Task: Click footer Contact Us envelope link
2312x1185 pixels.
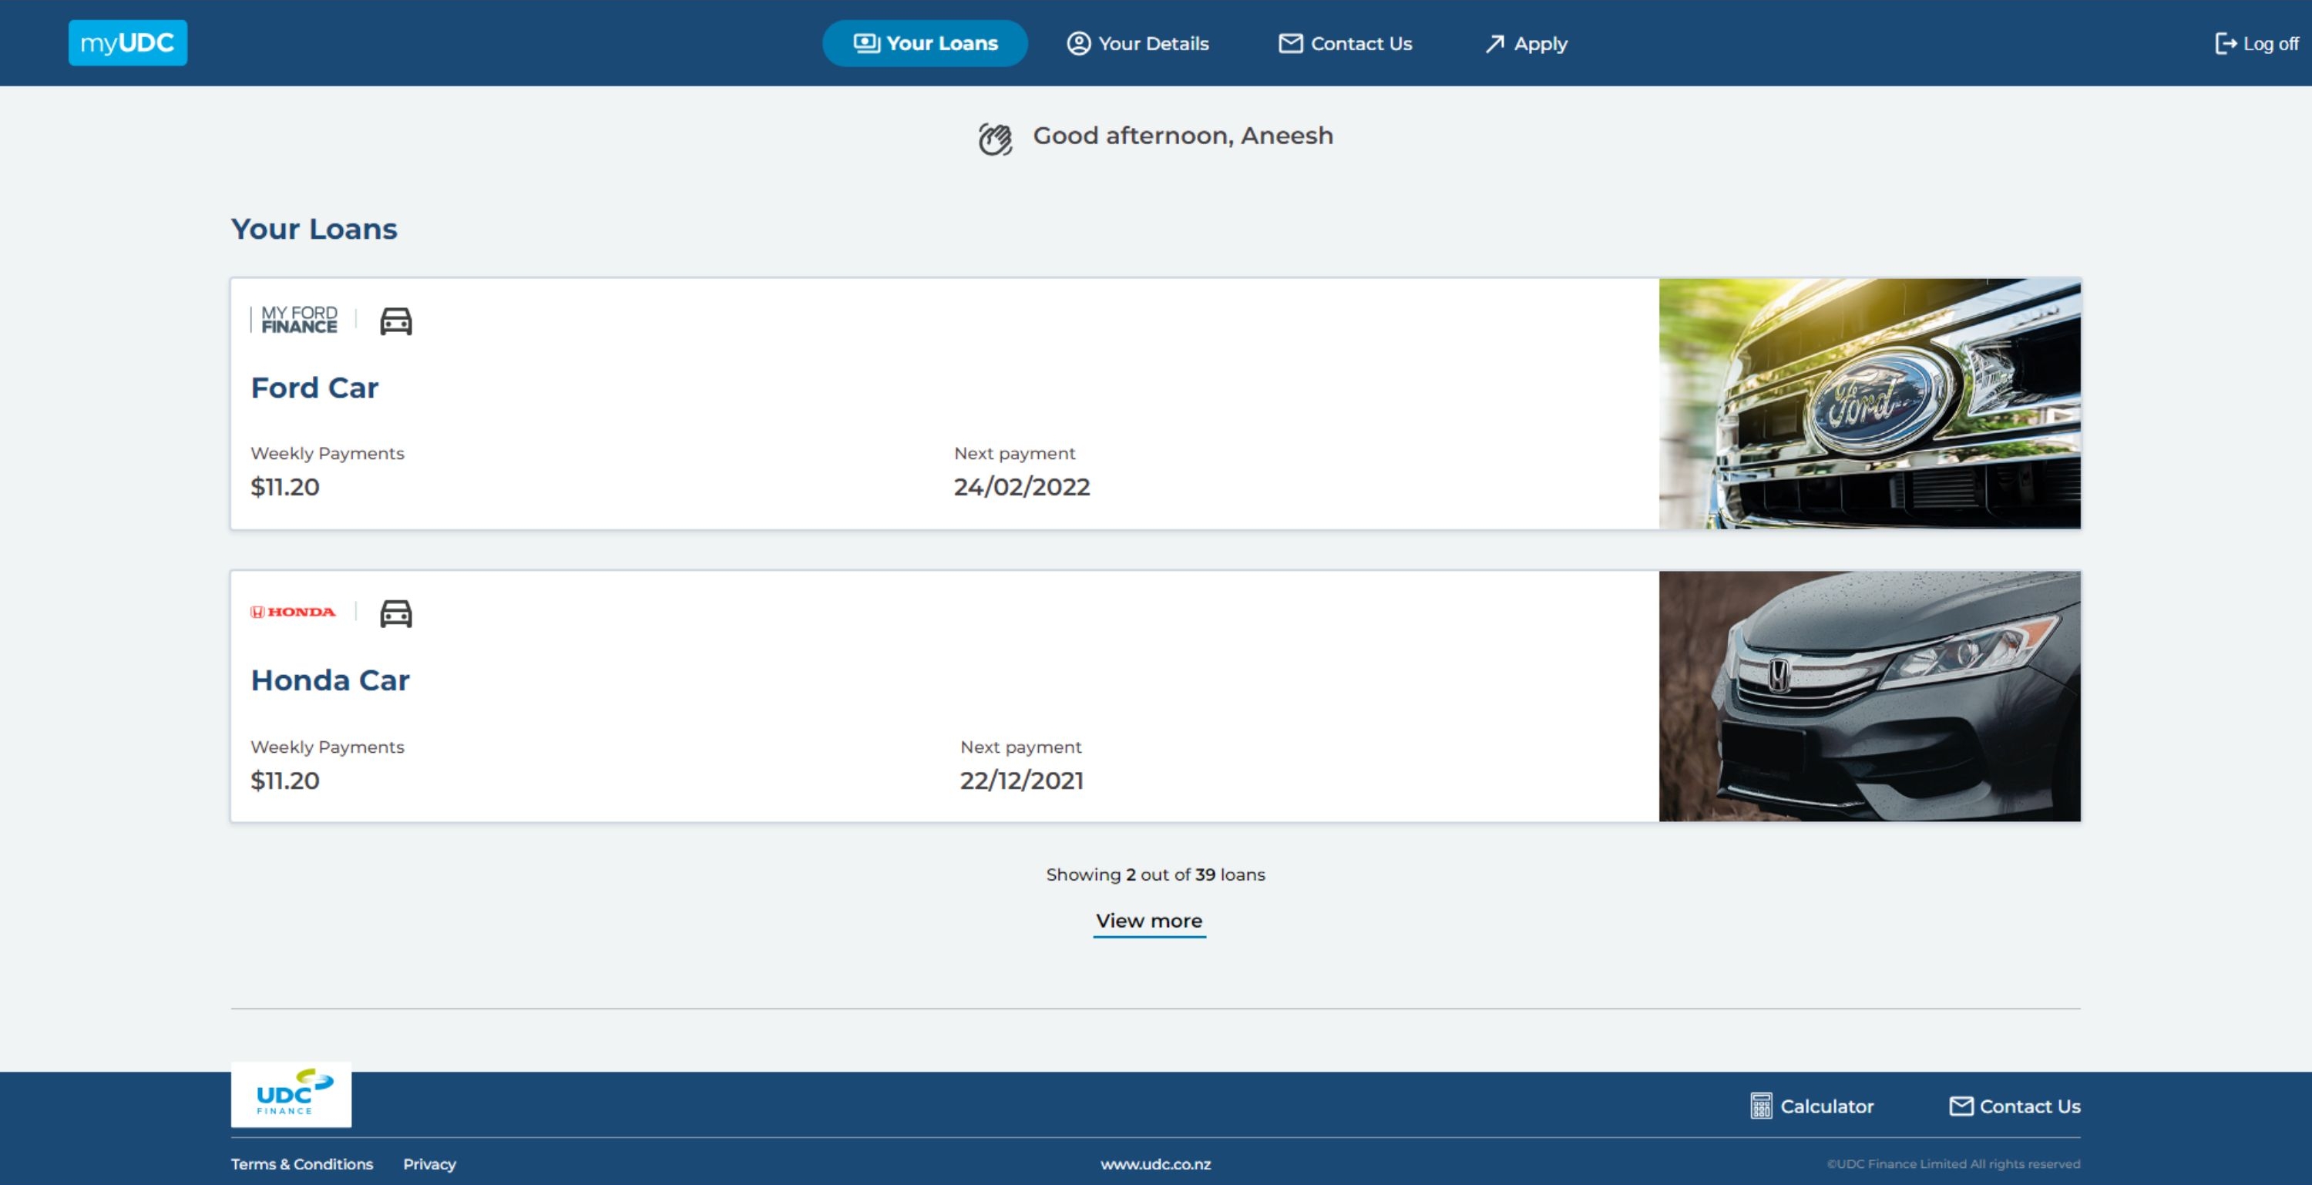Action: point(2014,1106)
